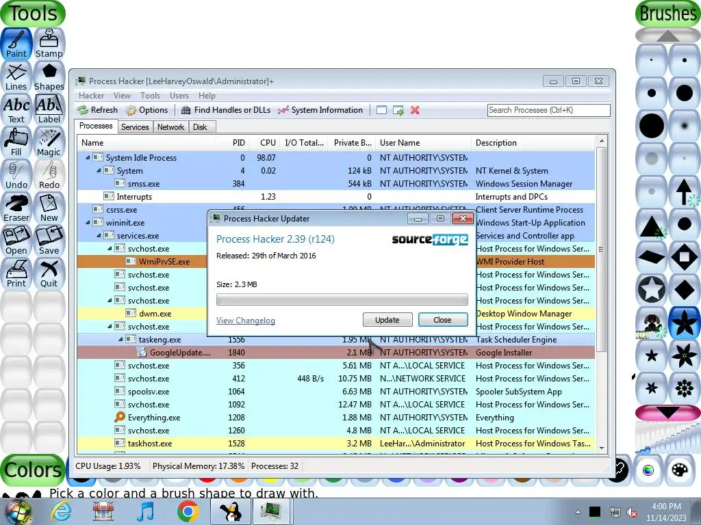
Task: Click the find window and thread icon
Action: 398,110
